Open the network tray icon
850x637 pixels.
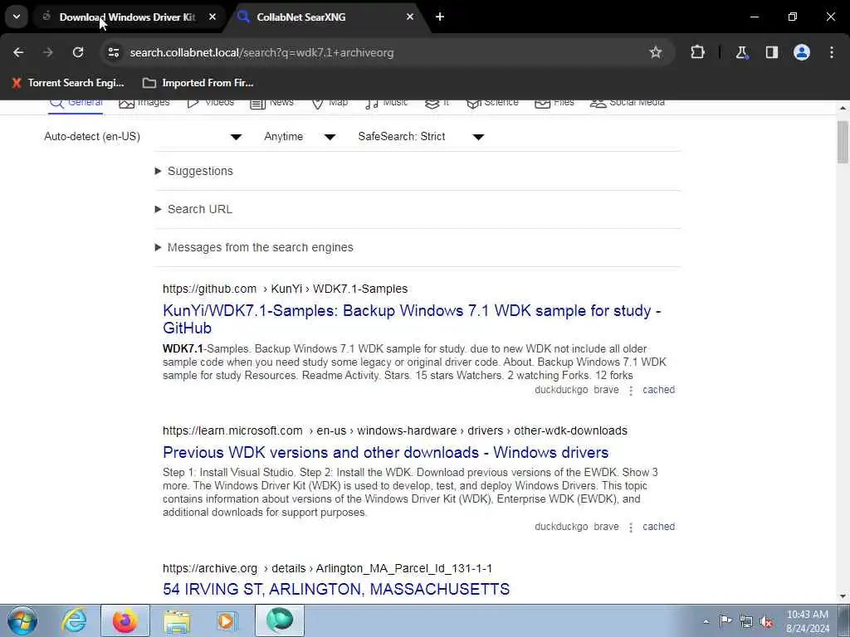[x=746, y=621]
